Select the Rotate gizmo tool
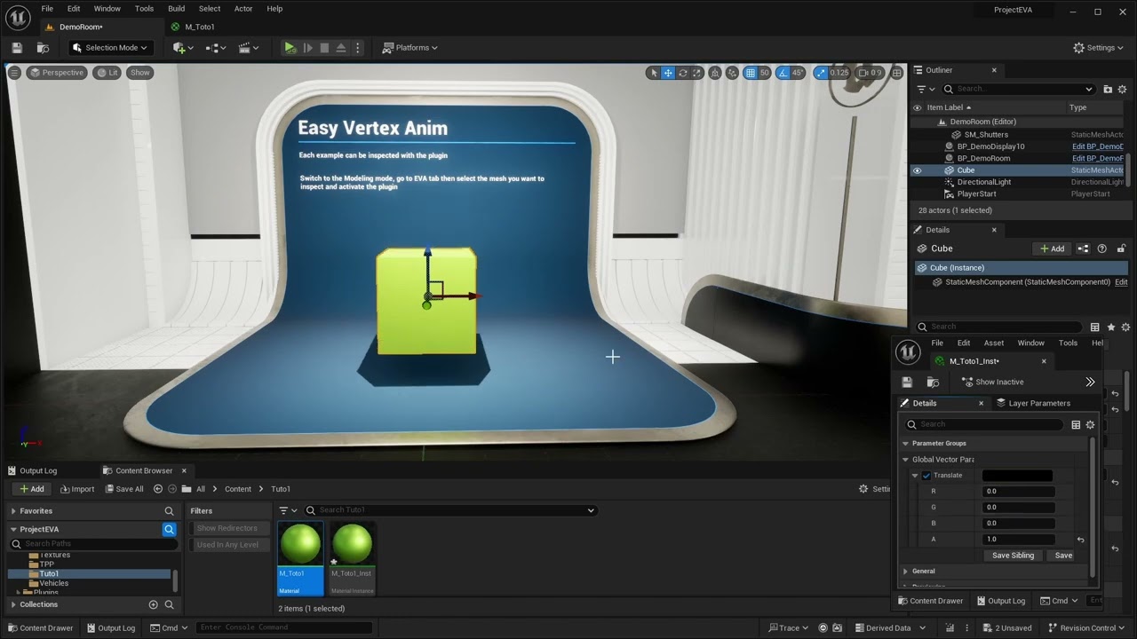The width and height of the screenshot is (1137, 639). point(683,73)
